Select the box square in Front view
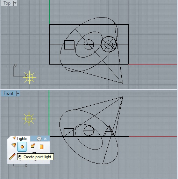The width and height of the screenshot is (178, 179). click(69, 132)
